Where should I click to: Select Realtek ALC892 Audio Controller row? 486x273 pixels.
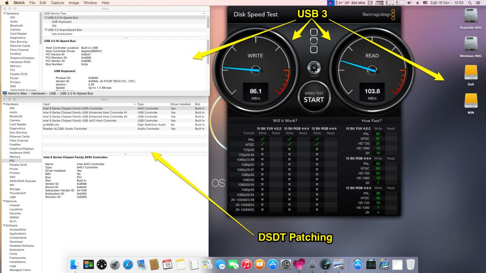(126, 129)
